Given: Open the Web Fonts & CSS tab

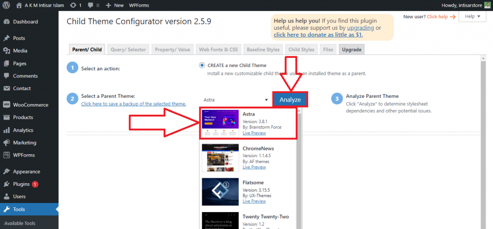Looking at the screenshot, I should tap(218, 50).
